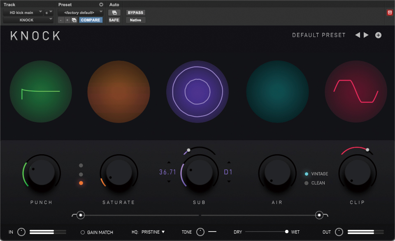
Task: Click the green Punch envelope orb
Action: coord(41,91)
